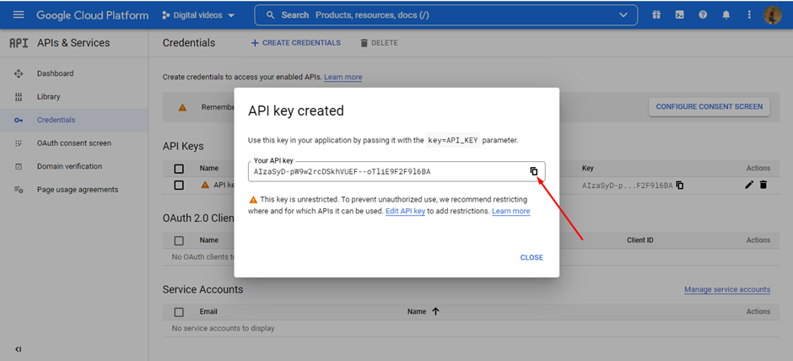Screen dimensions: 793x361
Task: Click the Google Cloud Platform logo text
Action: pyautogui.click(x=93, y=15)
